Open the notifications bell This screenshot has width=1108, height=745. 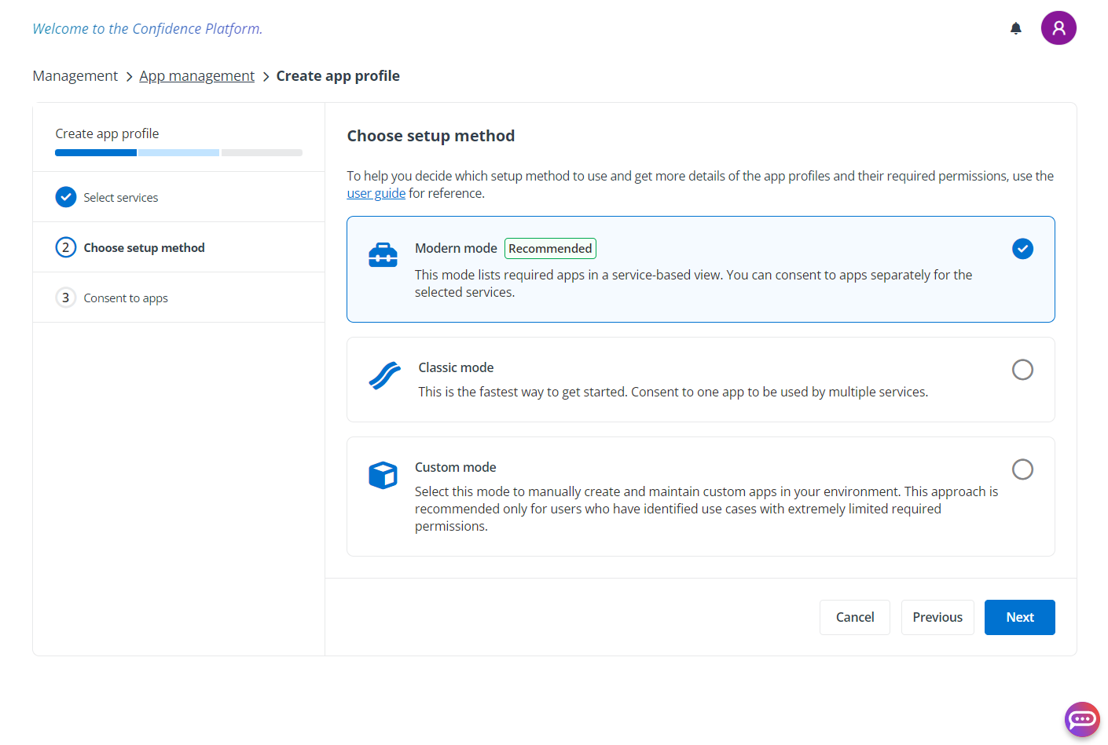[1015, 29]
